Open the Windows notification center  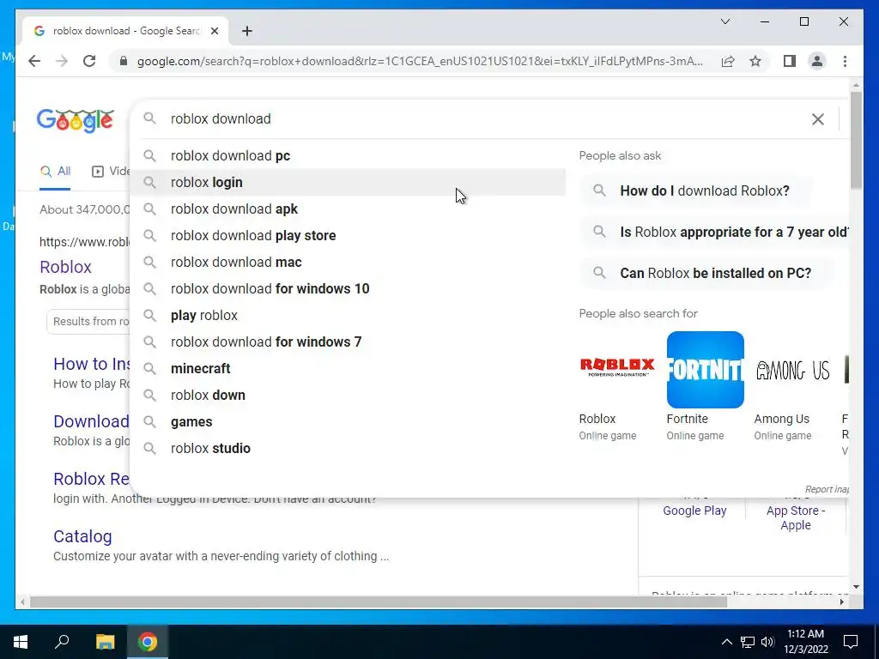tap(851, 642)
